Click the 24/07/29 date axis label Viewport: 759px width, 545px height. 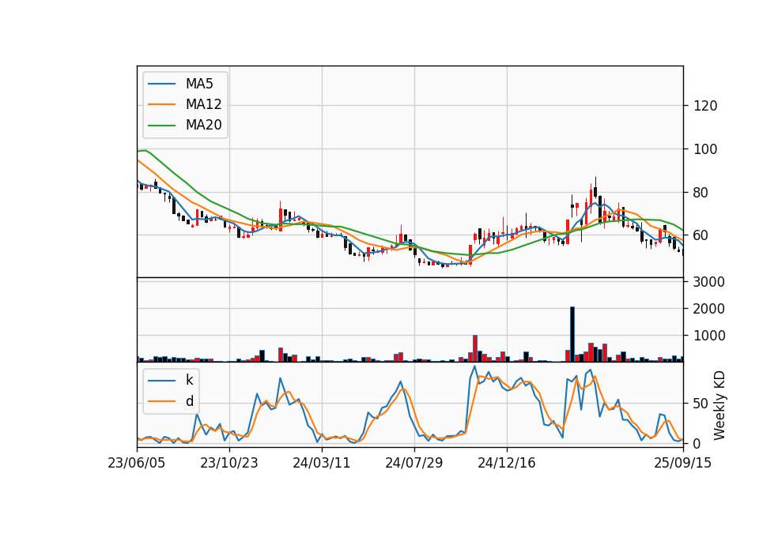click(413, 464)
